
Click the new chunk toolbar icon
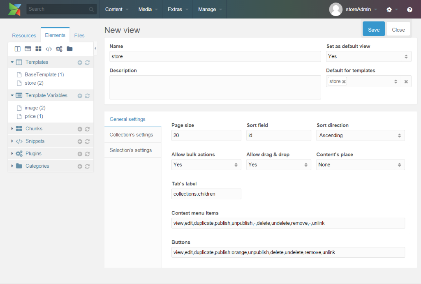38,49
